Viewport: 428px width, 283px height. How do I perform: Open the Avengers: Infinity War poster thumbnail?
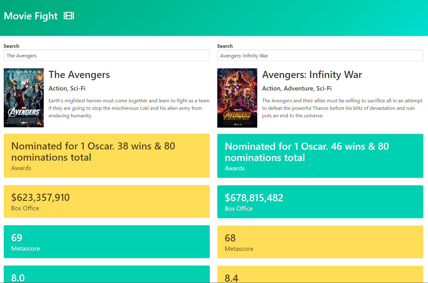(x=237, y=98)
